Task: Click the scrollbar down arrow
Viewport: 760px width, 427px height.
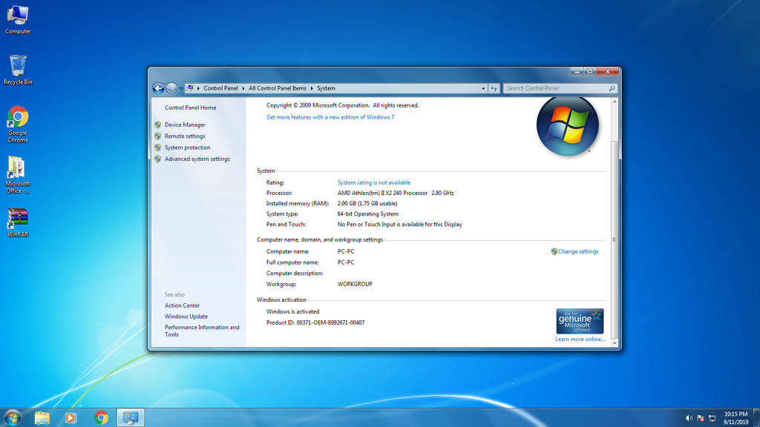Action: coord(615,342)
